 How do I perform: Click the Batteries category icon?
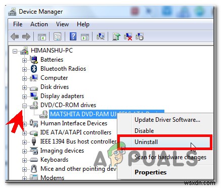[x=34, y=60]
